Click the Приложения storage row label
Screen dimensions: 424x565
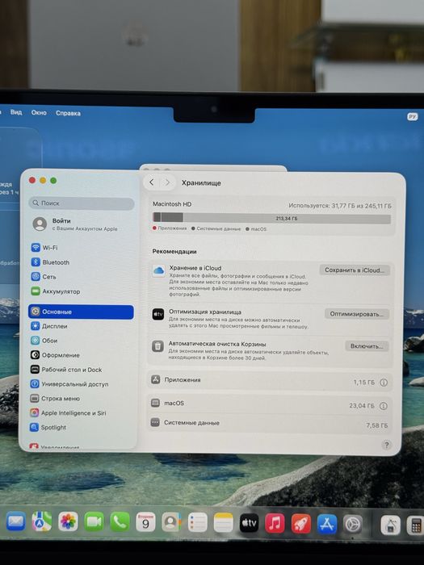[183, 380]
